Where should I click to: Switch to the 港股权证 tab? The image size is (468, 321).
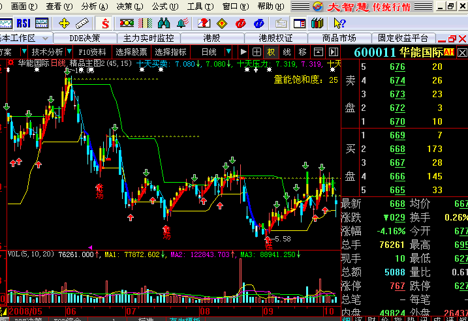pos(275,38)
